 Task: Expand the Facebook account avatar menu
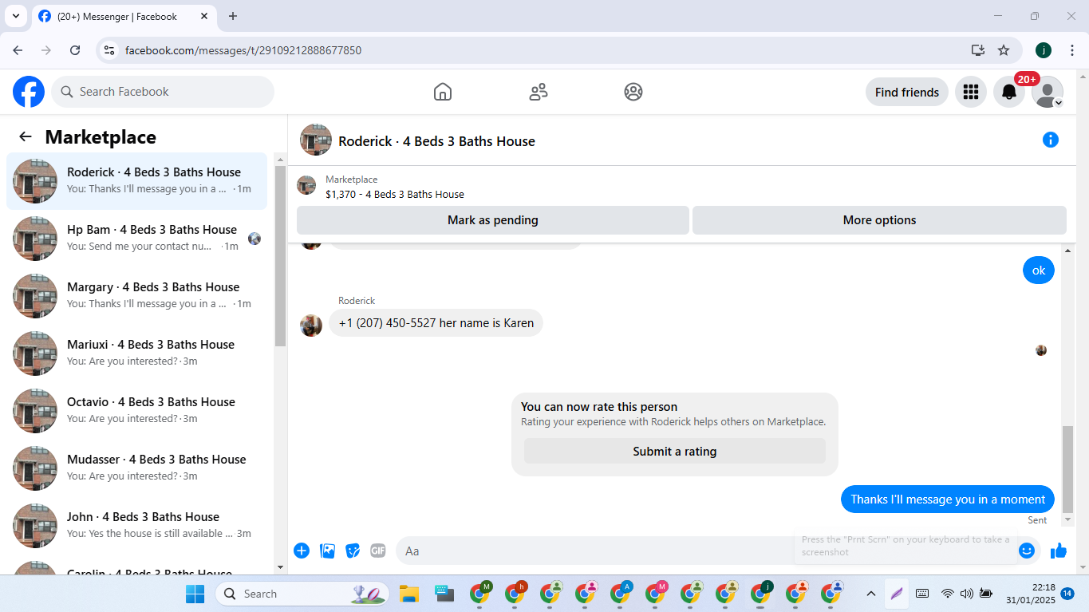click(1048, 92)
